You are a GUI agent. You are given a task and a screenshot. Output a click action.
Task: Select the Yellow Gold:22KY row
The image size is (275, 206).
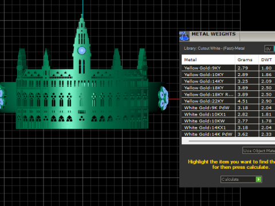pos(228,101)
